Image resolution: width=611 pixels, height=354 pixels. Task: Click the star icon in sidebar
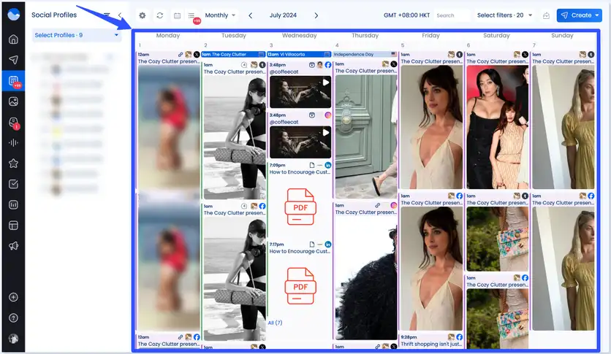[x=12, y=163]
